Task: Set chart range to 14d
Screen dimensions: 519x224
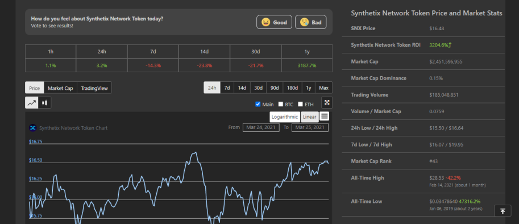Action: tap(242, 88)
